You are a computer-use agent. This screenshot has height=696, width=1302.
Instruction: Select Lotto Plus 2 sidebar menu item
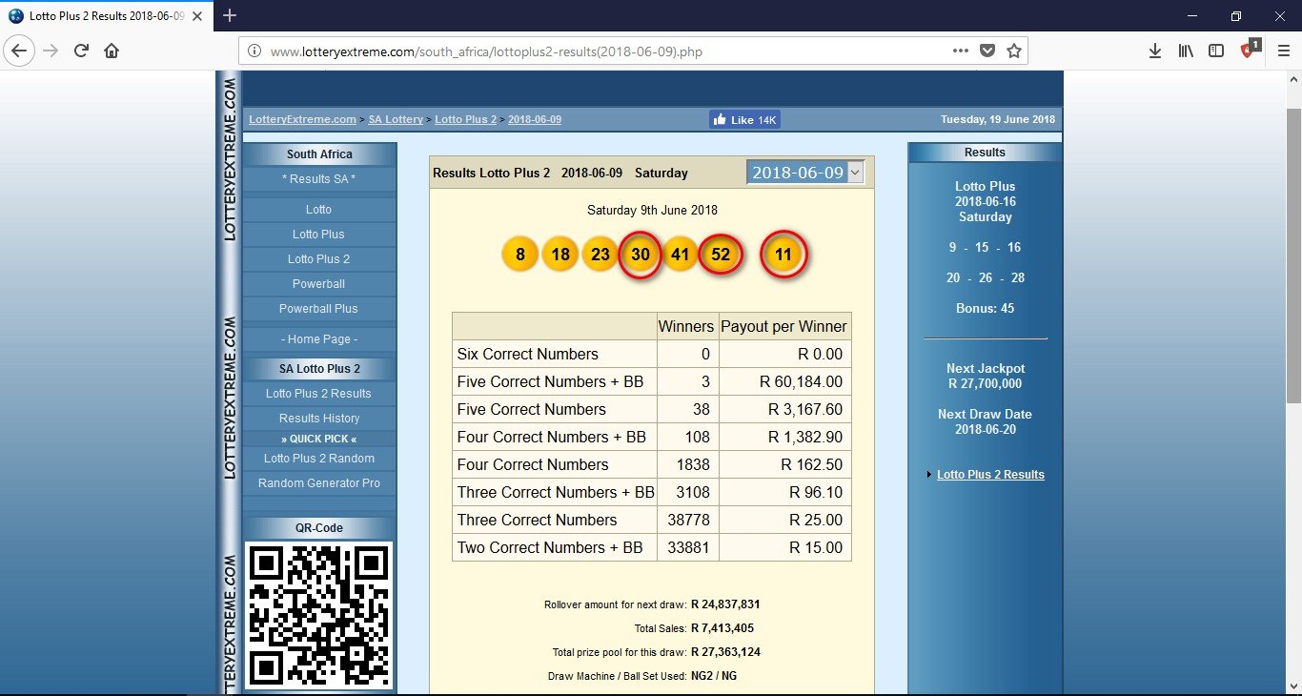[x=319, y=258]
